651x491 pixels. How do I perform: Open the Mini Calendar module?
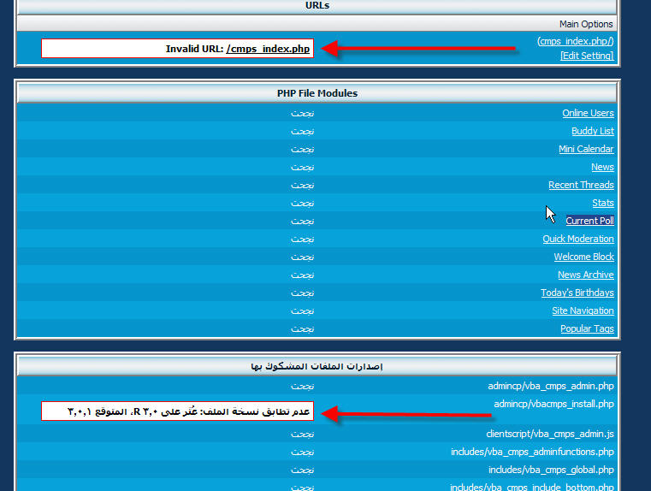[x=586, y=149]
